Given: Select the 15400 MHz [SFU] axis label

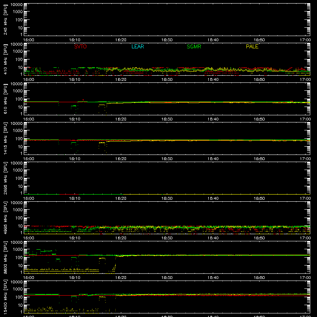Looking at the screenshot, I should tap(6, 297).
